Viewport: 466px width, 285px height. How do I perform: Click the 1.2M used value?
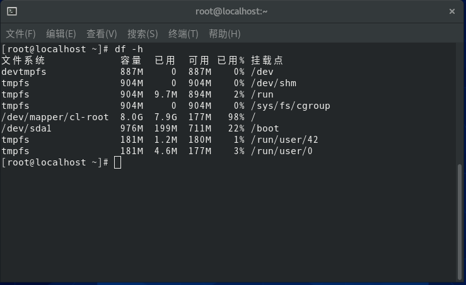click(x=166, y=140)
